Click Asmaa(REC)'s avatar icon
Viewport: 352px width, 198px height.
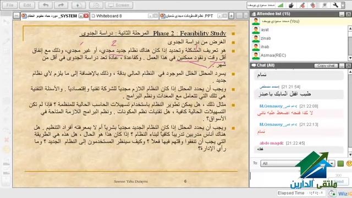[256, 56]
